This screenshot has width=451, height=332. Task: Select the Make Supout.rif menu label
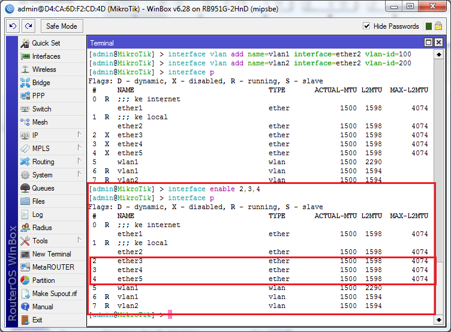coord(55,294)
